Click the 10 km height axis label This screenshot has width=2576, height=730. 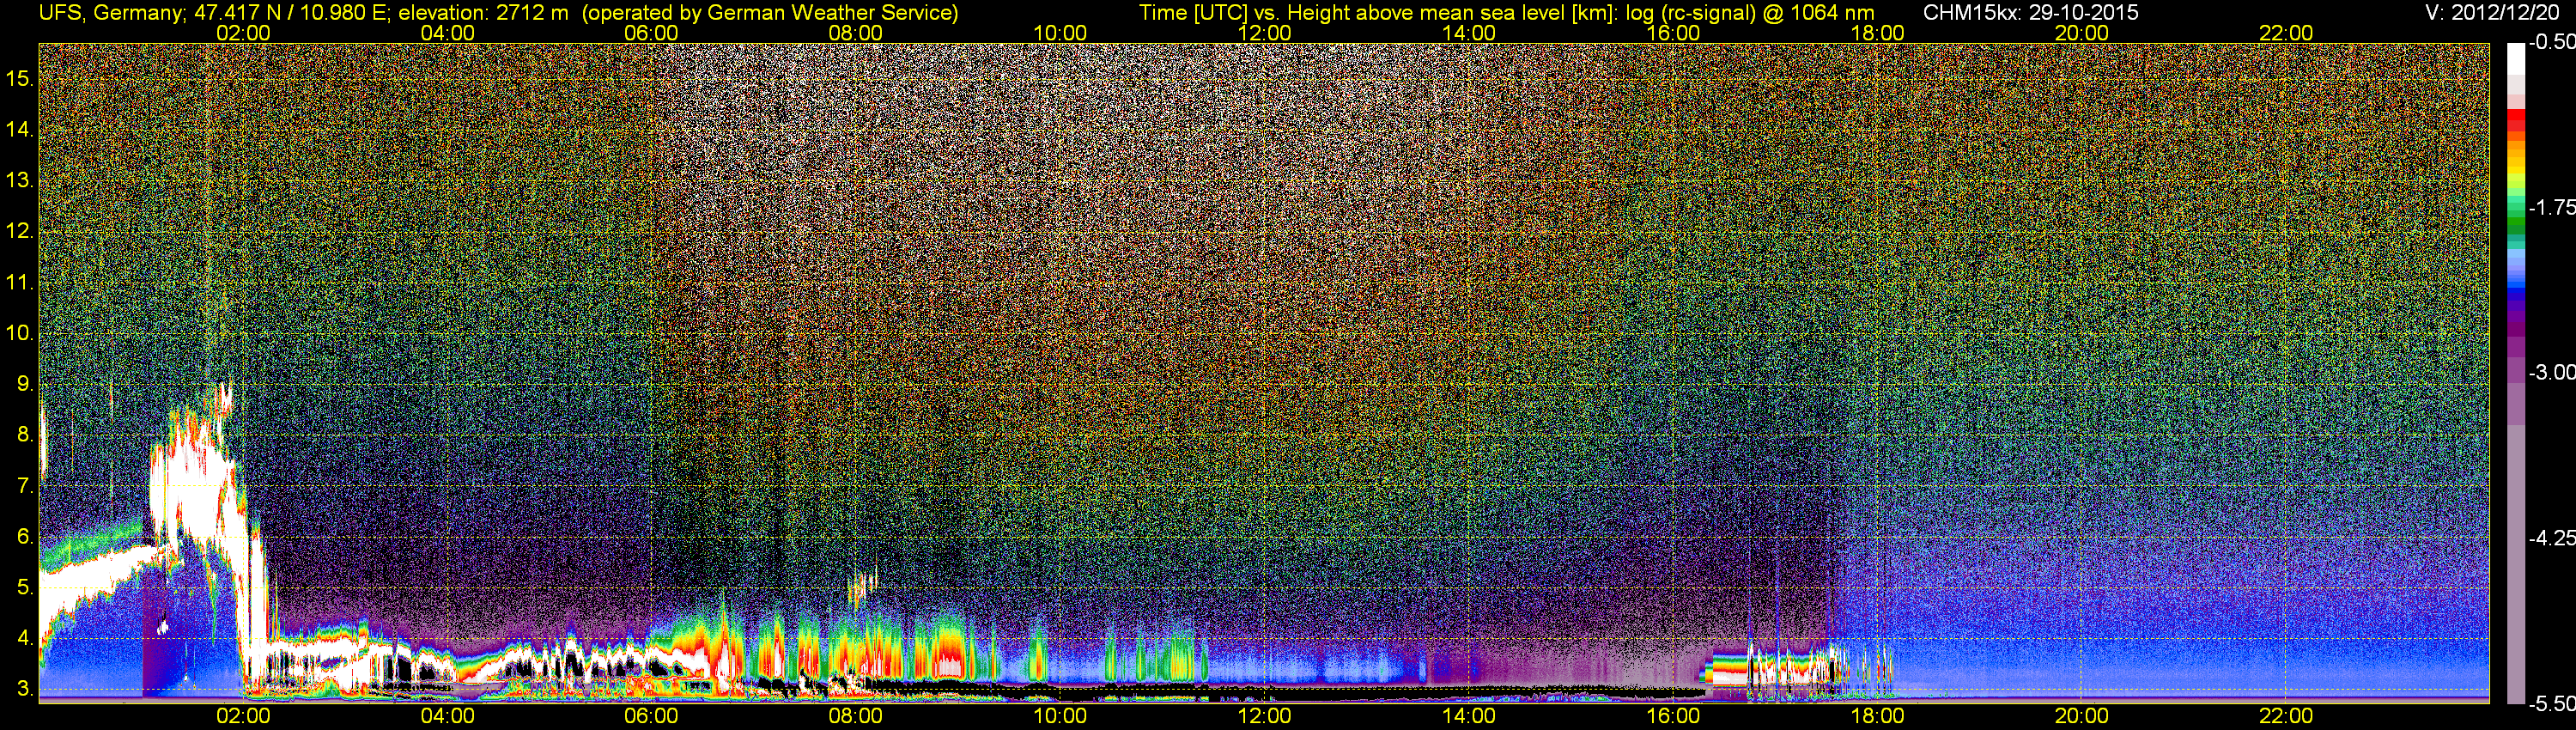pos(20,333)
